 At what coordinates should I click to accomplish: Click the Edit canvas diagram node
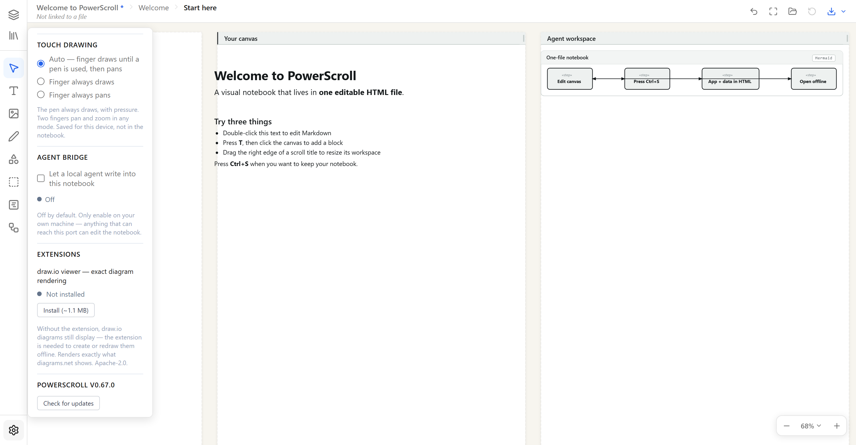[x=570, y=79]
